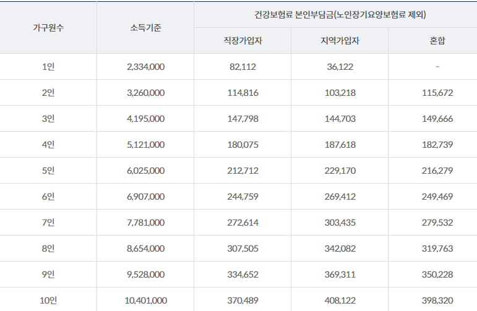
Task: Click the 272,614 cell
Action: coord(243,223)
